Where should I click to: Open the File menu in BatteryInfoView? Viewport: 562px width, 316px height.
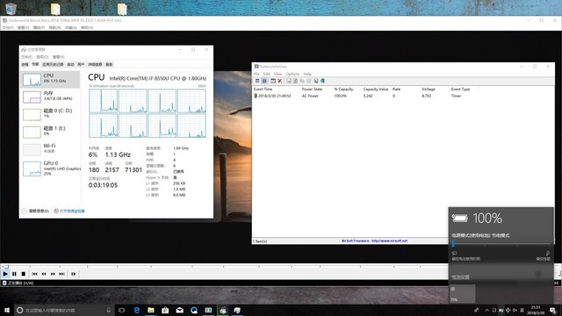[x=256, y=74]
